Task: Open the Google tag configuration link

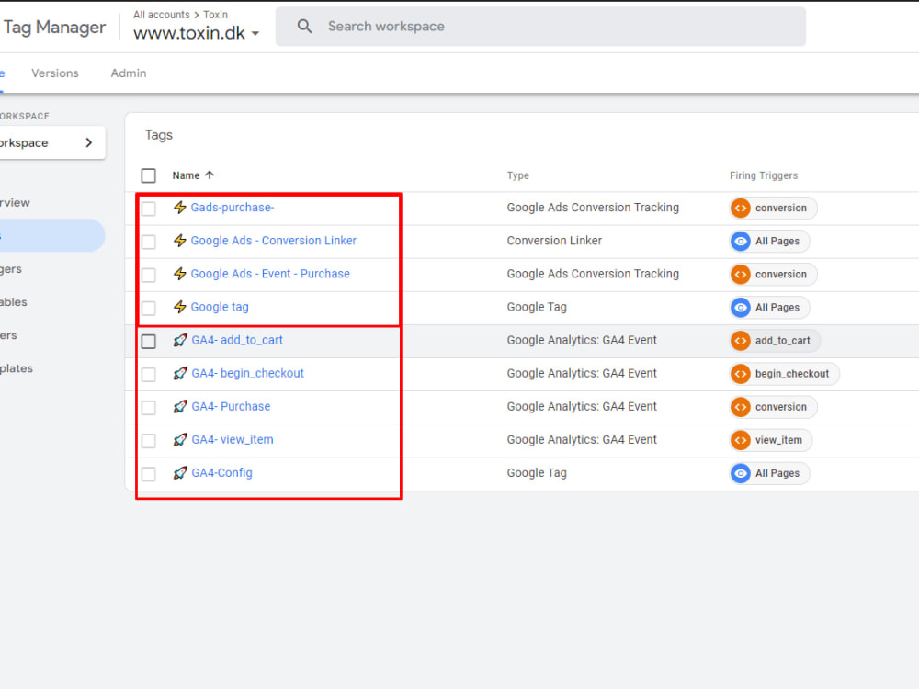Action: tap(219, 307)
